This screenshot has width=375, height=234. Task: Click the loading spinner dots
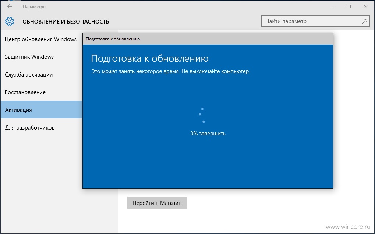(202, 115)
